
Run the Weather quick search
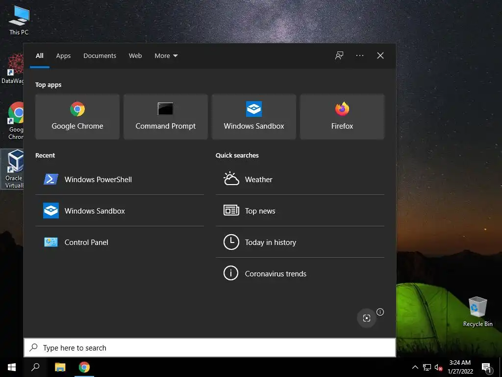[300, 179]
